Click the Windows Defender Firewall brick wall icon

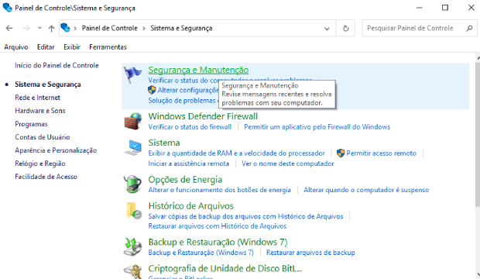[133, 121]
